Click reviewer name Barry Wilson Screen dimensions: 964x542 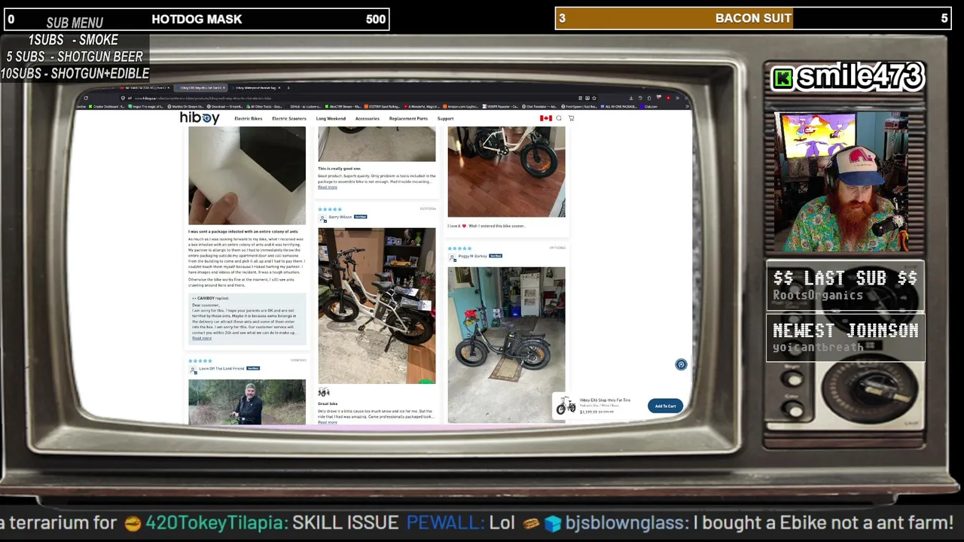click(340, 217)
